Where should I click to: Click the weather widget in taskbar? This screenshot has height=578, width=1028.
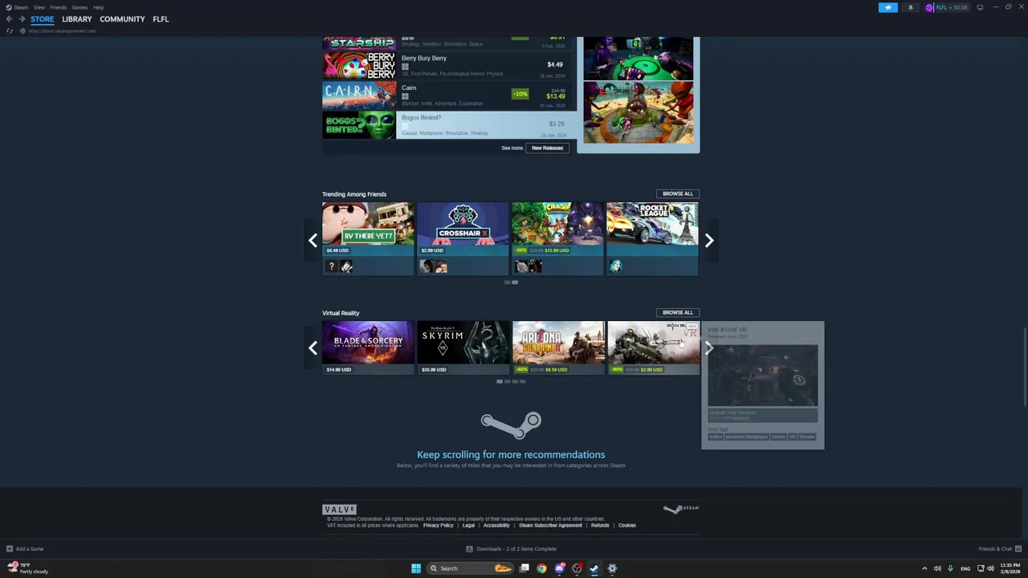click(28, 568)
